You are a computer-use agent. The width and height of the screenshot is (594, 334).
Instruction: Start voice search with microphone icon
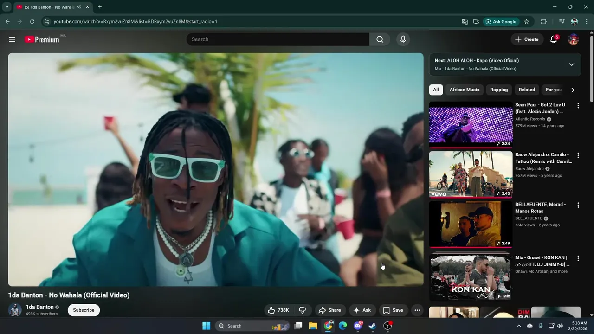(403, 39)
